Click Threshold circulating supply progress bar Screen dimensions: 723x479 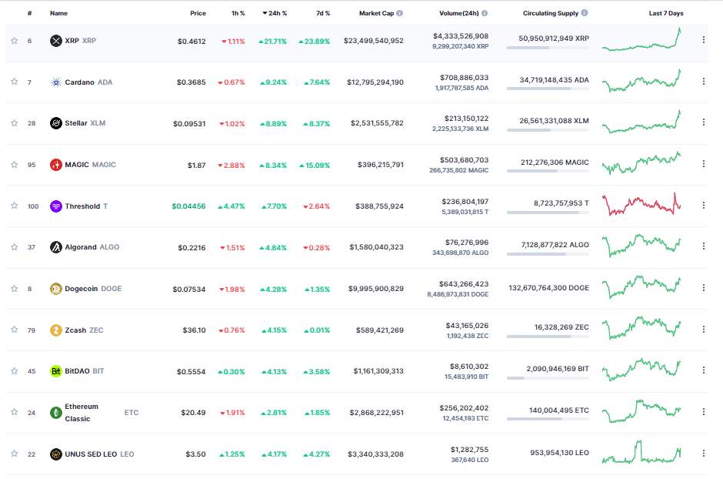[x=548, y=213]
